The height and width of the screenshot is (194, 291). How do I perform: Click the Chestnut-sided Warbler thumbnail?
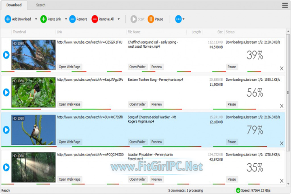tap(34, 130)
